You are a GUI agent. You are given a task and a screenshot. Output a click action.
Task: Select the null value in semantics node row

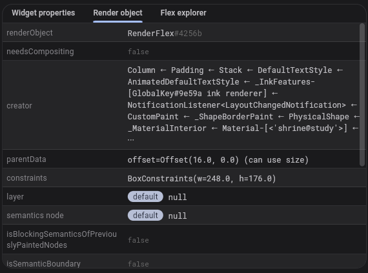tap(178, 216)
